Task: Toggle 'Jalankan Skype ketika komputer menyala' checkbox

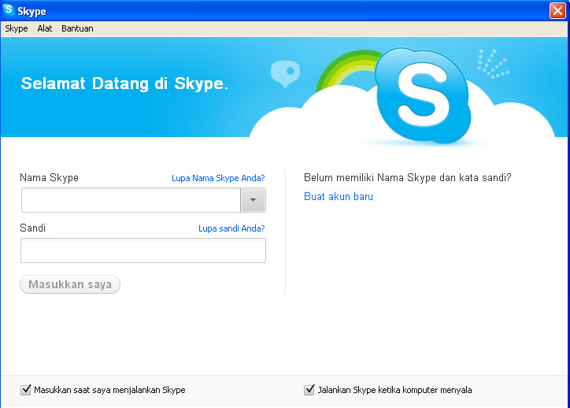Action: click(309, 390)
